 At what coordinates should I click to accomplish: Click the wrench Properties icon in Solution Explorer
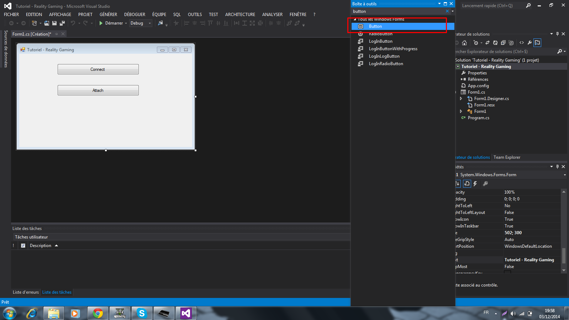(530, 43)
